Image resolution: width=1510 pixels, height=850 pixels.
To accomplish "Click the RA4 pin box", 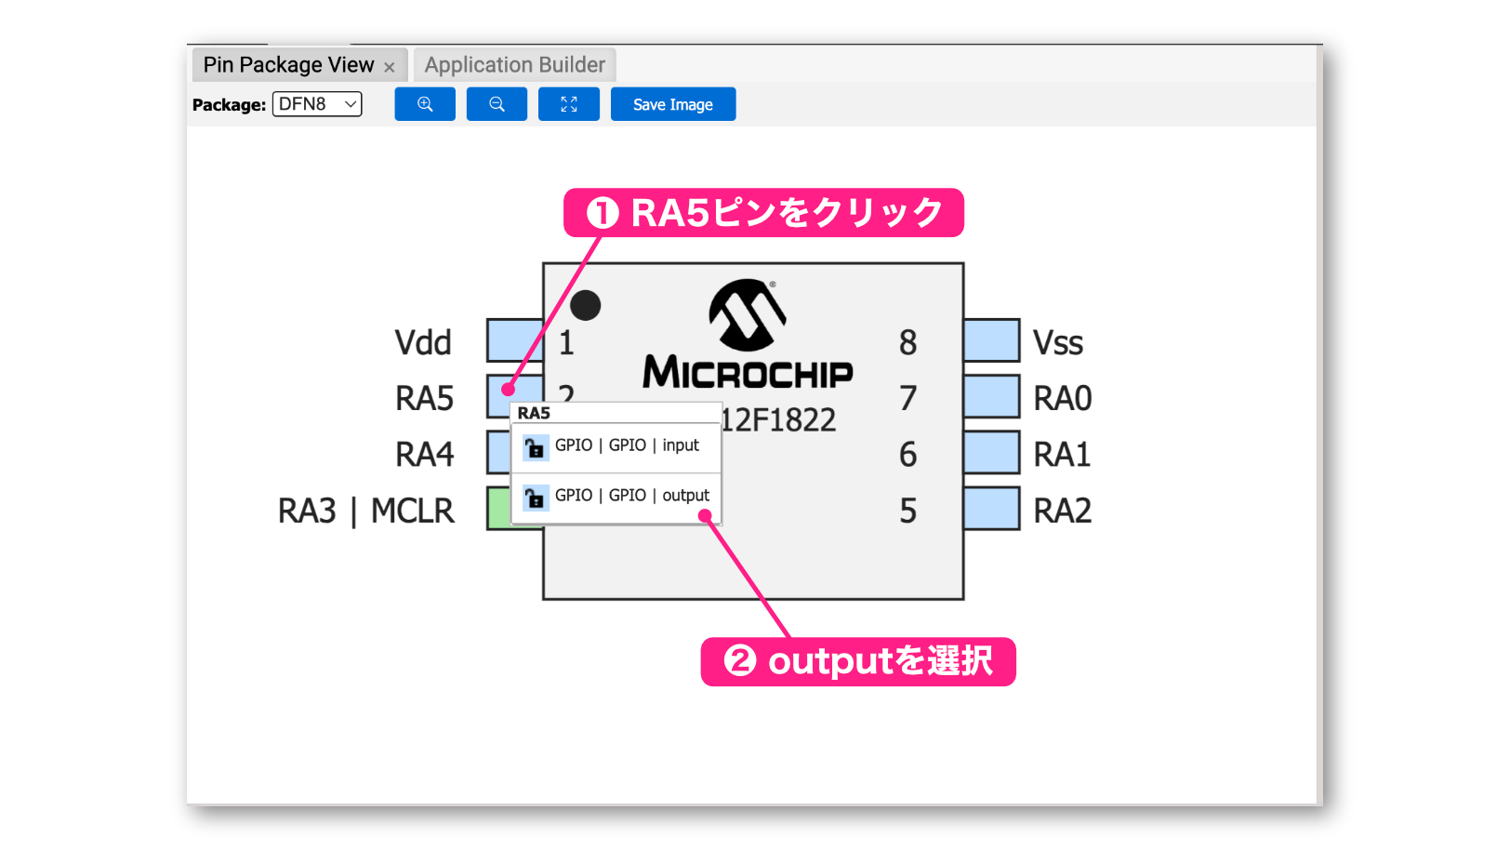I will click(499, 453).
